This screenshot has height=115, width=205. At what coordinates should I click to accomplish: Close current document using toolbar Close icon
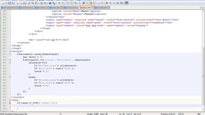pyautogui.click(x=17, y=3)
